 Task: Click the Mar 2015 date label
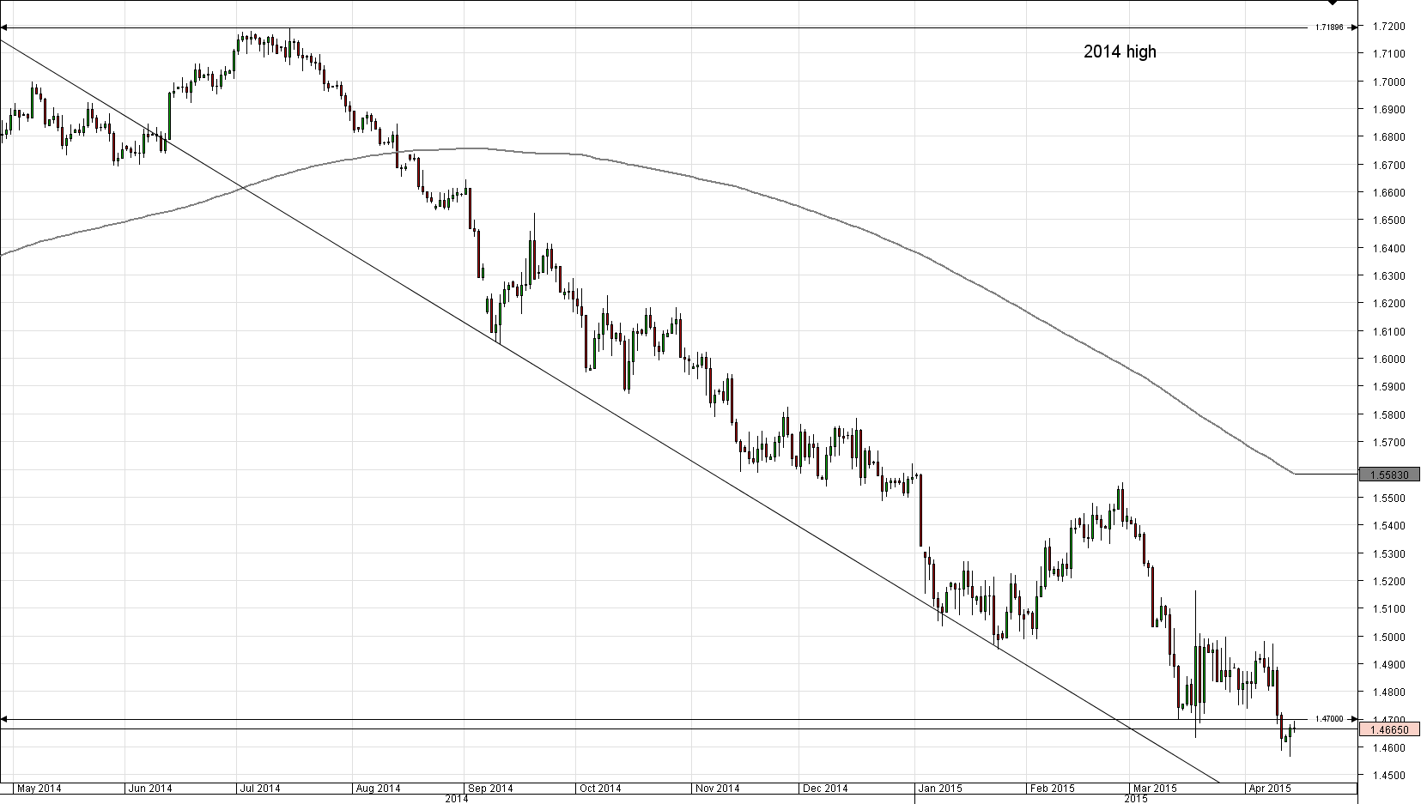point(1154,788)
